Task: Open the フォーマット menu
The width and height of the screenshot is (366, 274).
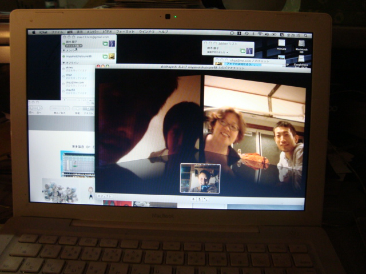Action: point(125,31)
